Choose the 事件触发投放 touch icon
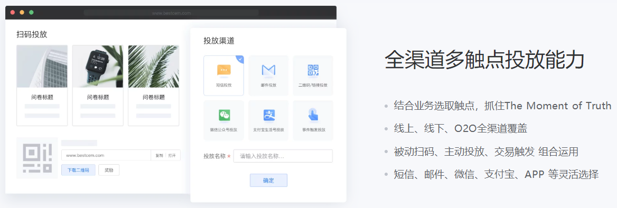Image resolution: width=617 pixels, height=208 pixels. point(313,115)
